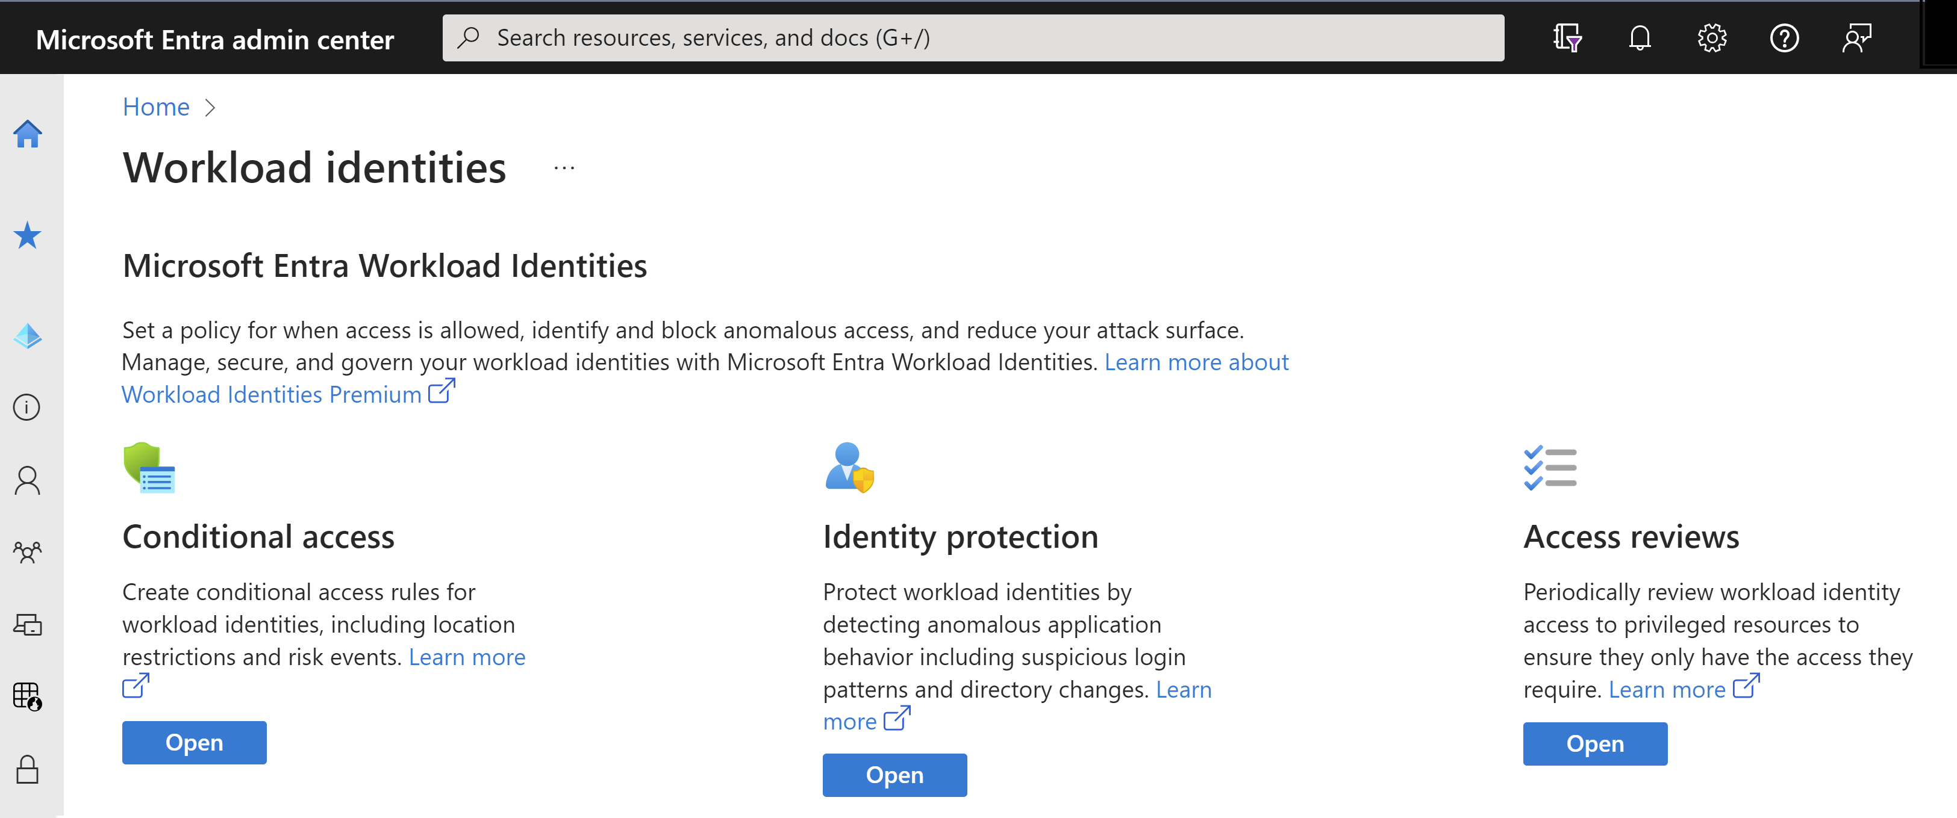Open Users icon in sidebar

click(x=27, y=481)
